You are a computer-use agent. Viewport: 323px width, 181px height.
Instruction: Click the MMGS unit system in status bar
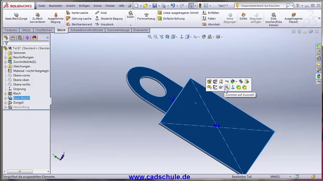coord(275,177)
